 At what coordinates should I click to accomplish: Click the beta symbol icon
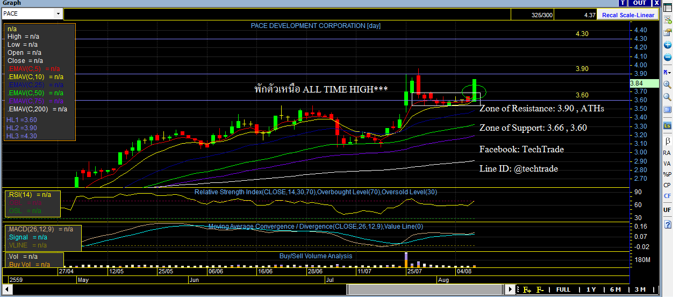(667, 140)
